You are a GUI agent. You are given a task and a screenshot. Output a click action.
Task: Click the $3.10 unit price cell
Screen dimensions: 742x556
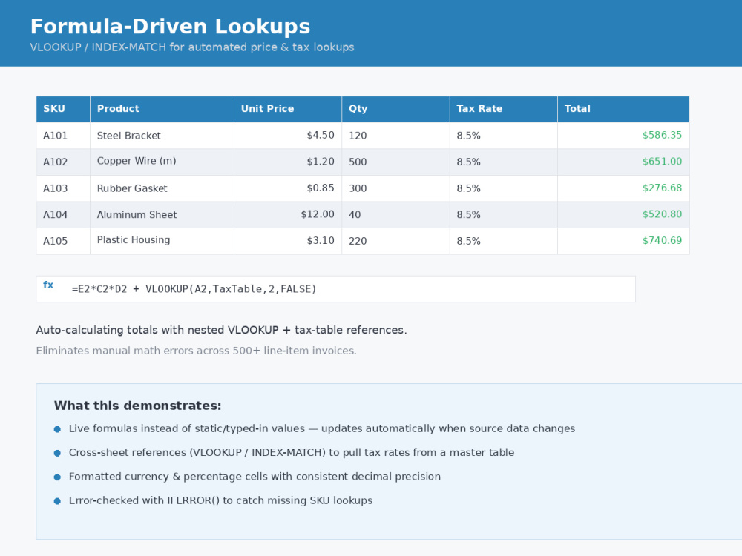pos(288,241)
